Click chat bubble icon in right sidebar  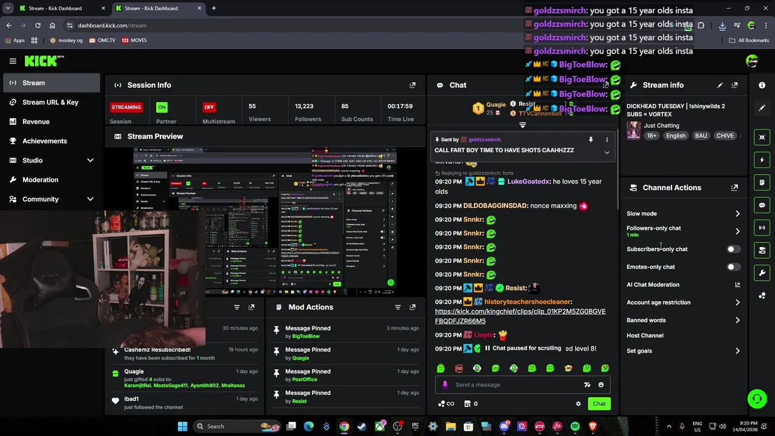click(762, 205)
